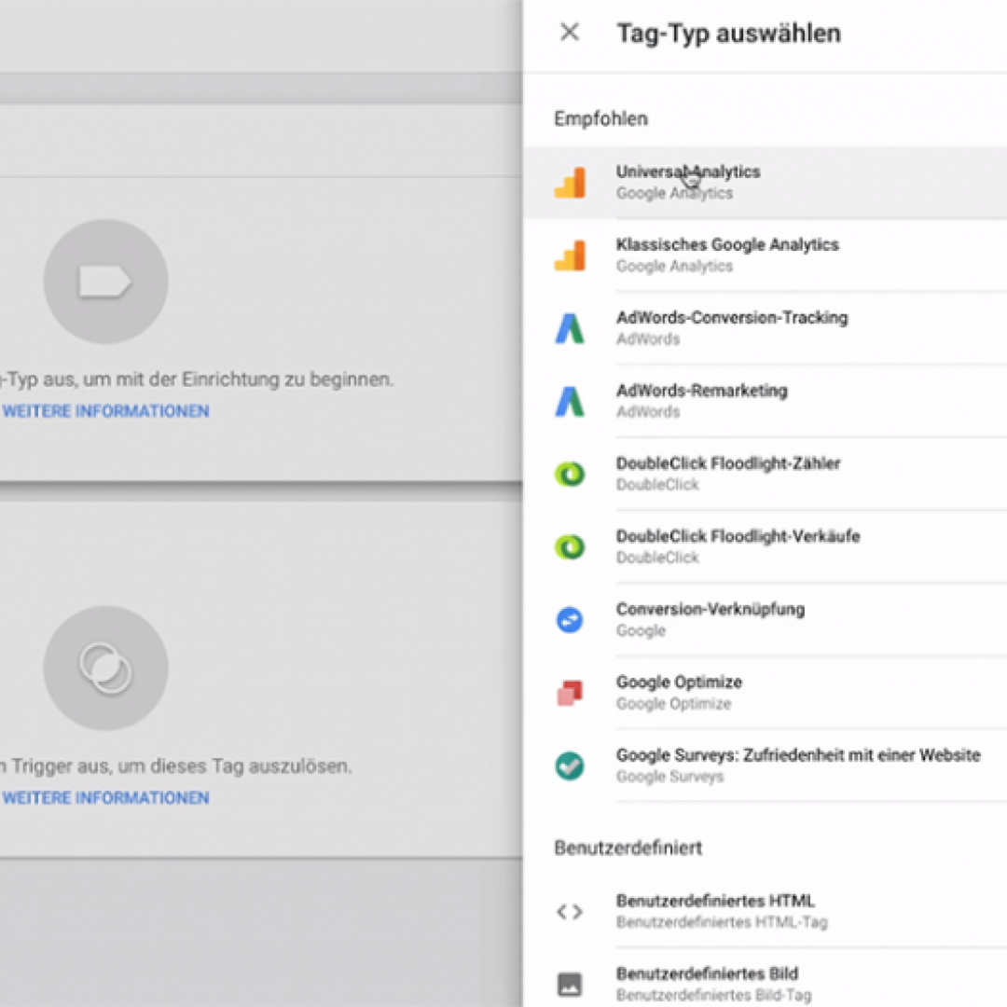Click the Benutzerdefiniertes HTML-Tag subtitle
This screenshot has width=1007, height=1007.
click(x=722, y=922)
